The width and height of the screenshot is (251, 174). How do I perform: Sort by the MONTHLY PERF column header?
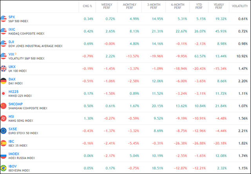tap(129, 6)
